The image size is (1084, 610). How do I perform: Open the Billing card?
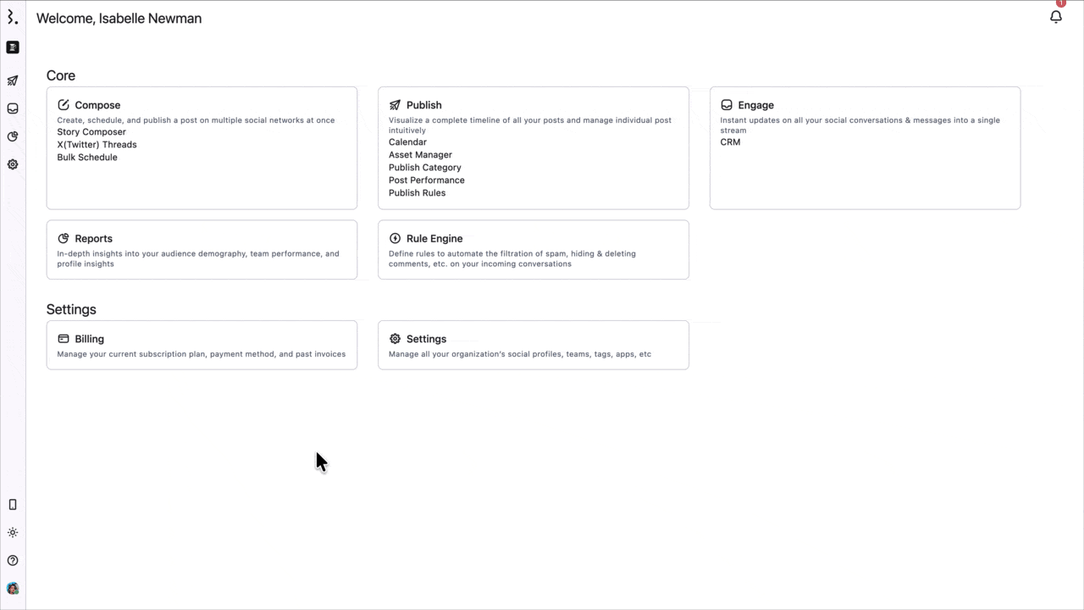click(x=202, y=345)
